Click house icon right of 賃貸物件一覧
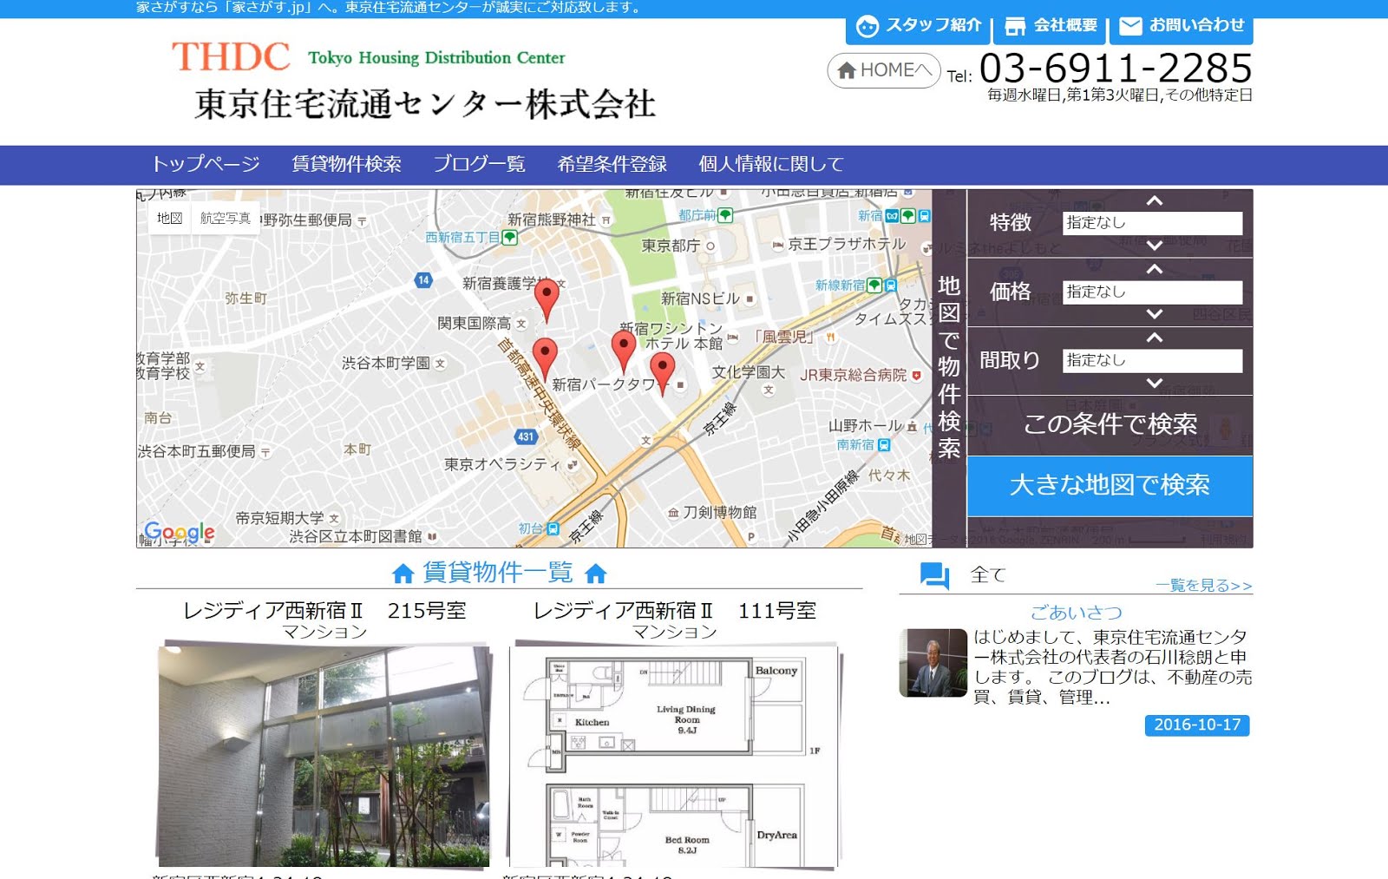Image resolution: width=1388 pixels, height=879 pixels. coord(596,574)
